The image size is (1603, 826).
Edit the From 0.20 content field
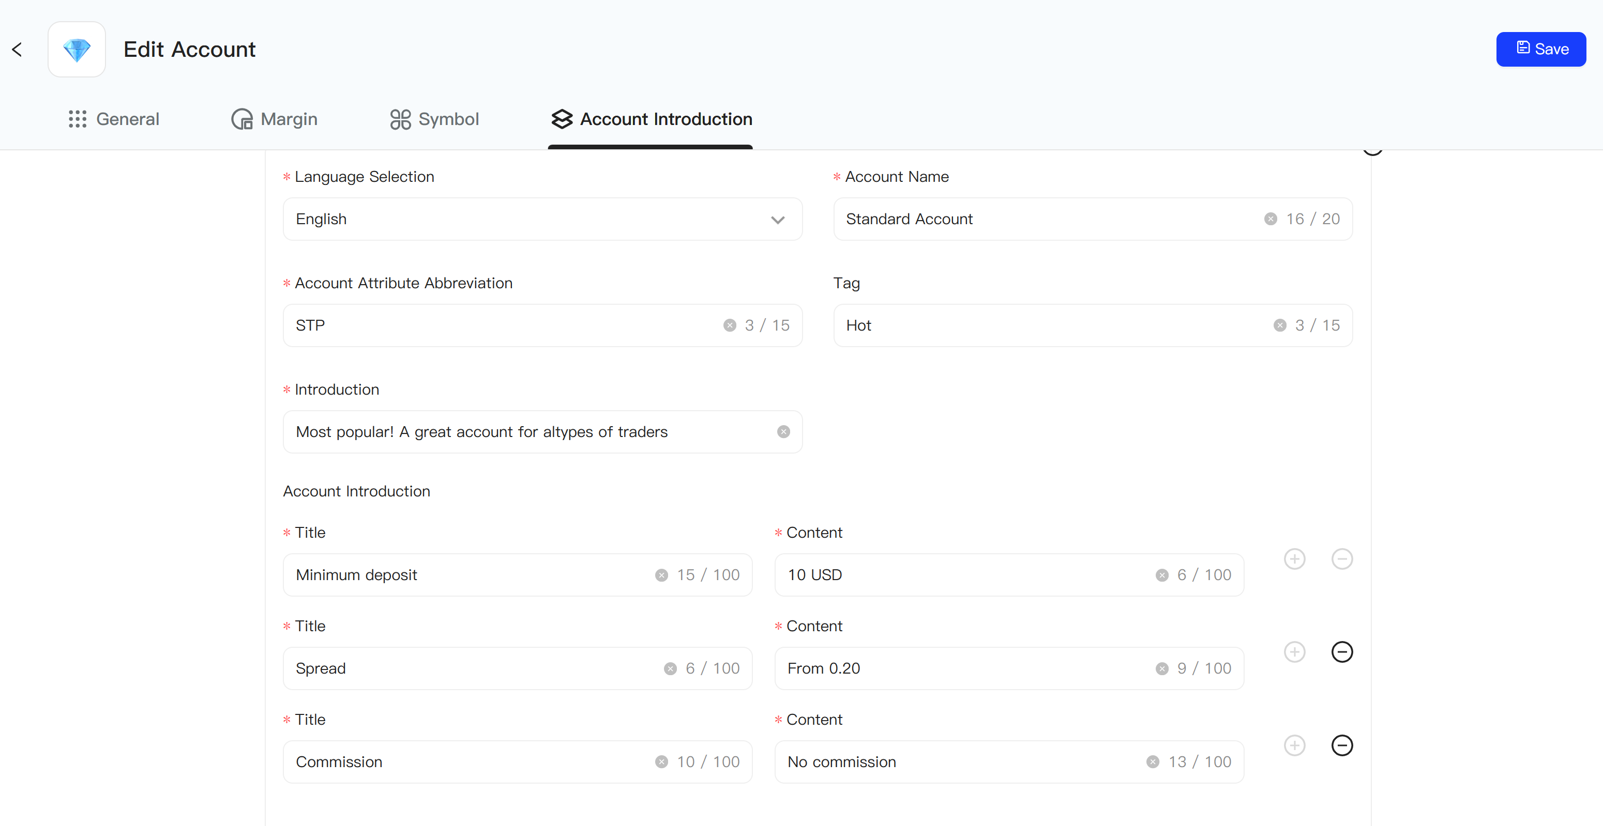tap(1009, 669)
